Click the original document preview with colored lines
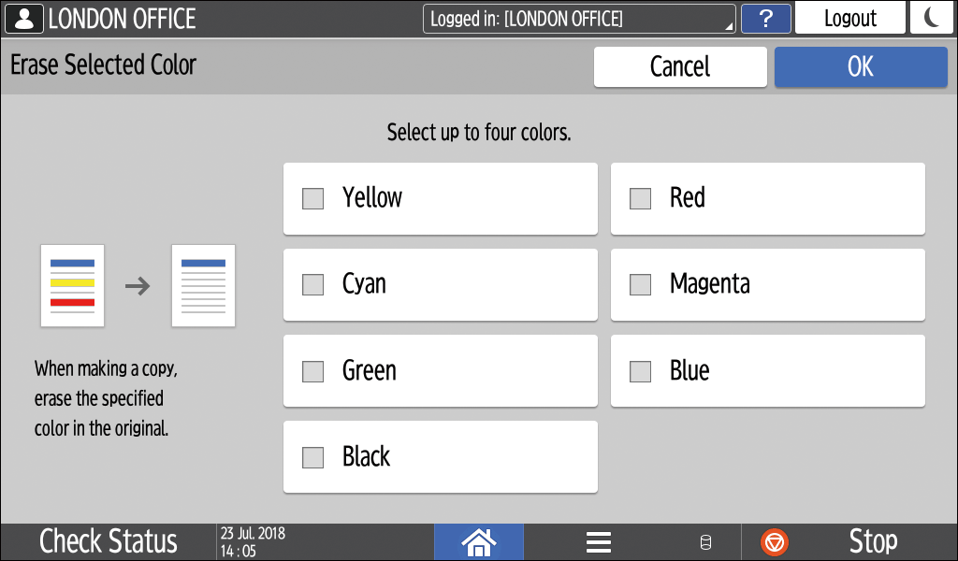 point(72,285)
